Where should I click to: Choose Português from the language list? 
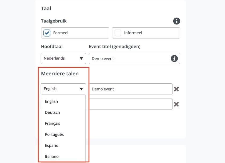point(54,135)
